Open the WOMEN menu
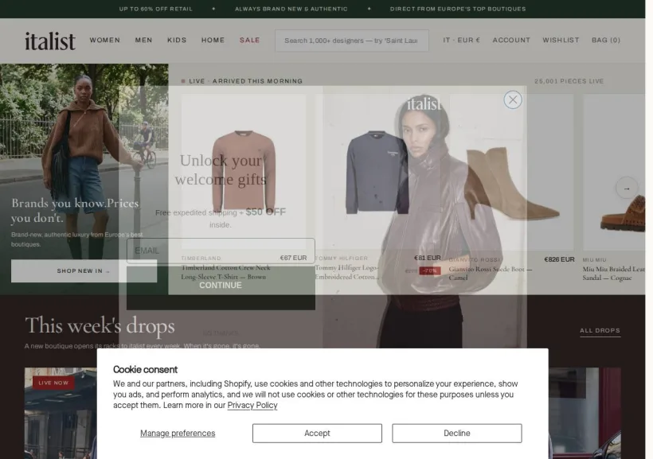The width and height of the screenshot is (653, 459). (x=105, y=41)
